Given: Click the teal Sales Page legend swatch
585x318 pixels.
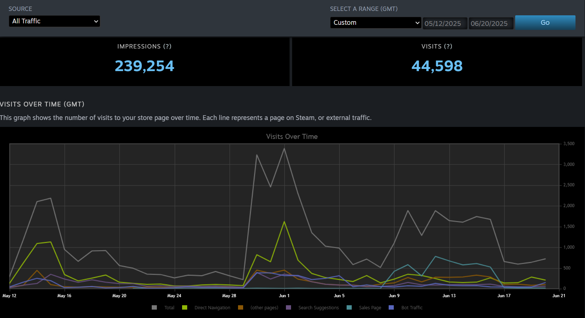Looking at the screenshot, I should tap(349, 307).
